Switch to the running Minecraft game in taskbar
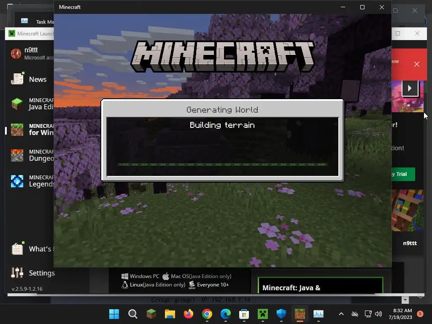 tap(300, 314)
